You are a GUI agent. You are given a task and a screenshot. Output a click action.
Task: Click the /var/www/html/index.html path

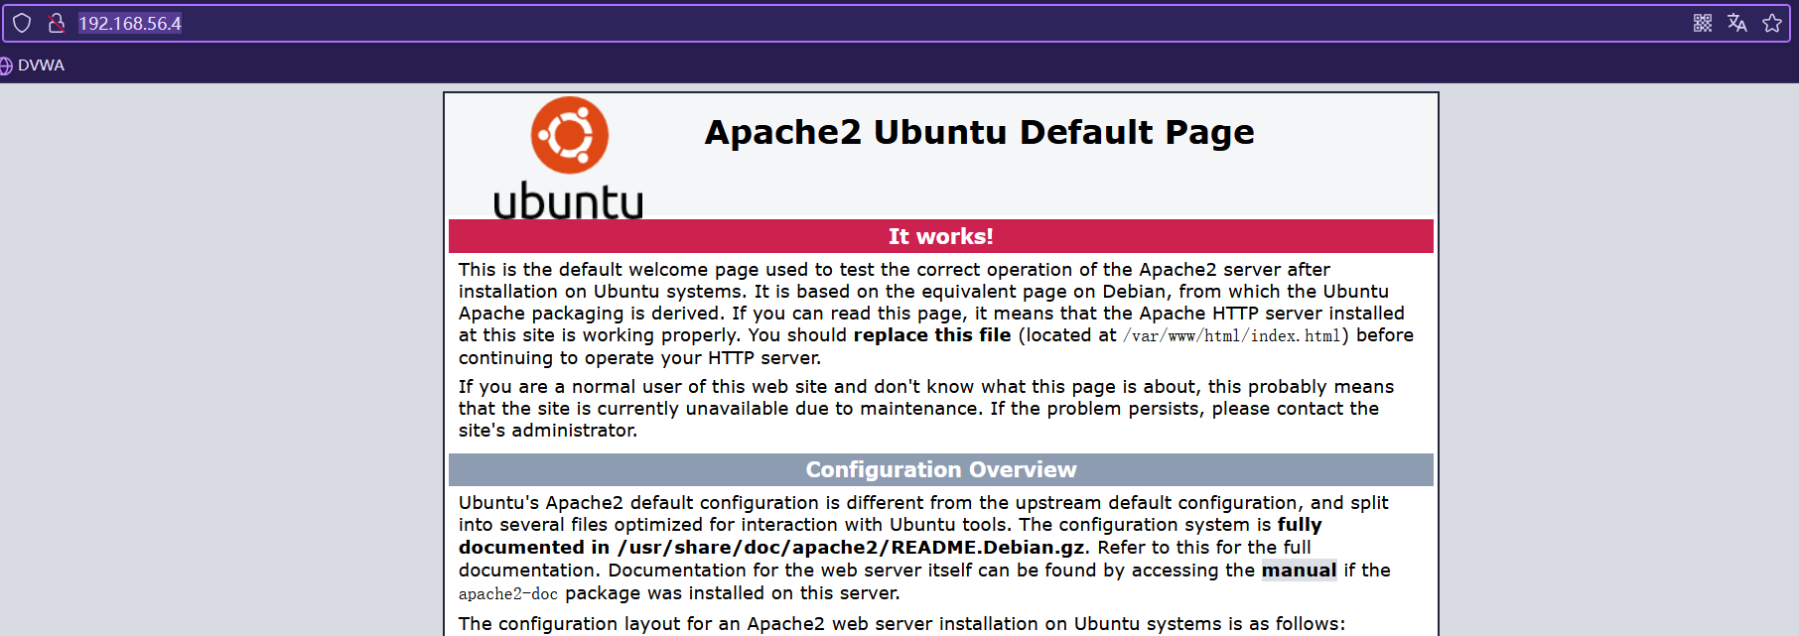(1231, 336)
